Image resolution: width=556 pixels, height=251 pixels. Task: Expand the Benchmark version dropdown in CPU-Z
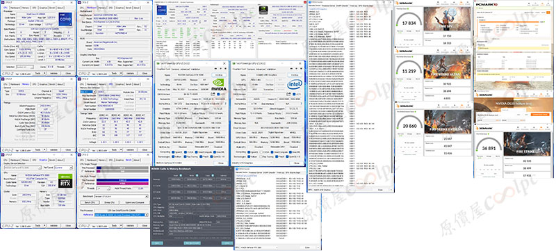[x=121, y=196]
